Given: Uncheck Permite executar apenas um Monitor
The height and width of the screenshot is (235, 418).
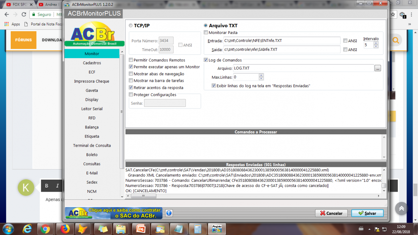Looking at the screenshot, I should 131,67.
